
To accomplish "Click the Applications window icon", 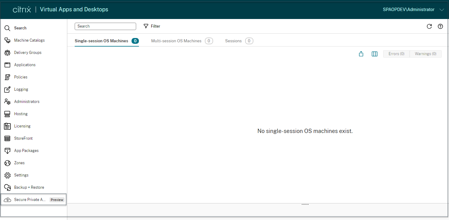I will (x=7, y=65).
